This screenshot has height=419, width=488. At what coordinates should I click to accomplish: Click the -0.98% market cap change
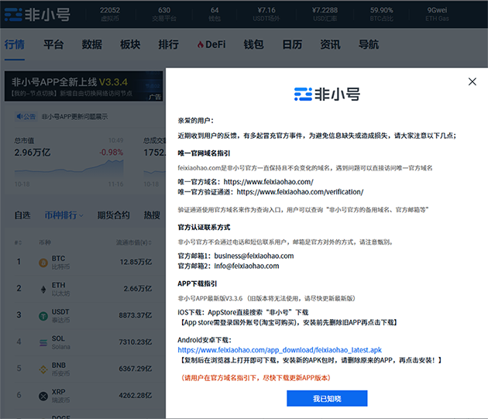pyautogui.click(x=112, y=153)
